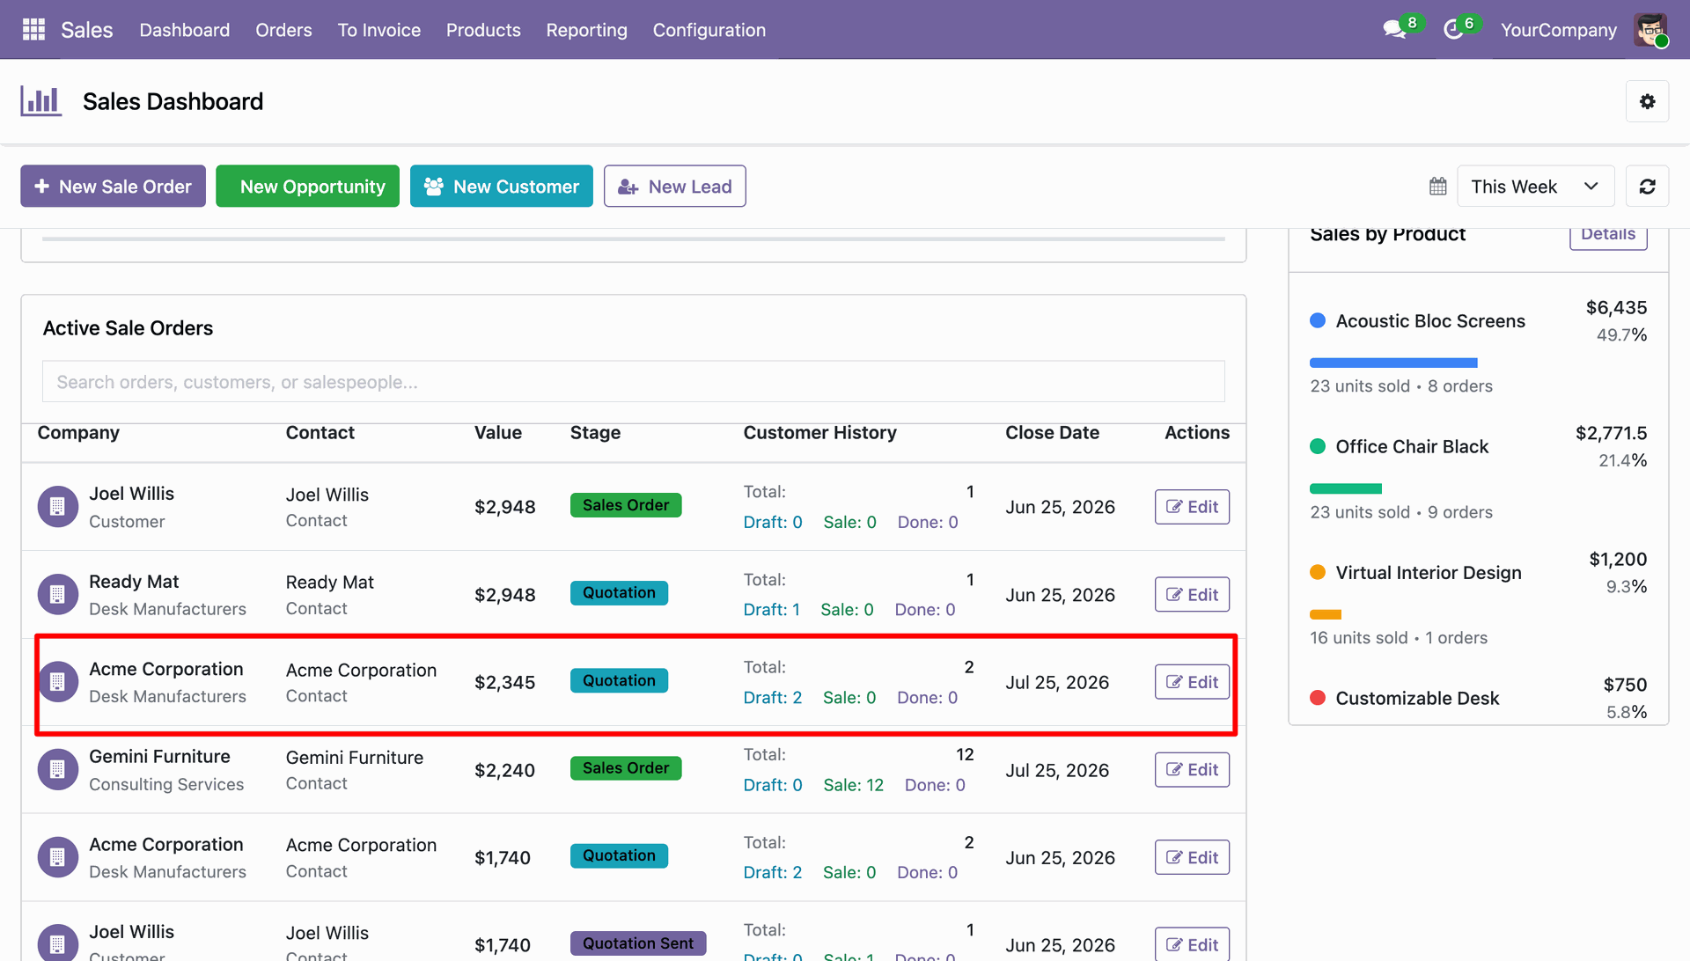Viewport: 1690px width, 961px height.
Task: Sort by the Close Date column header
Action: click(1052, 433)
